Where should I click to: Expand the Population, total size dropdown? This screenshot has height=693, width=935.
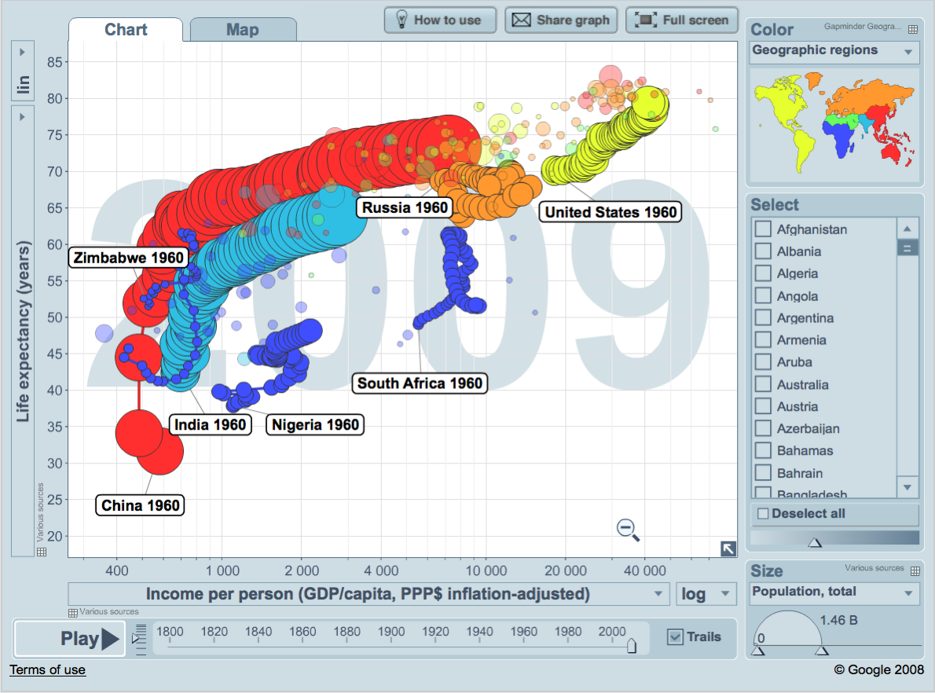click(x=831, y=592)
